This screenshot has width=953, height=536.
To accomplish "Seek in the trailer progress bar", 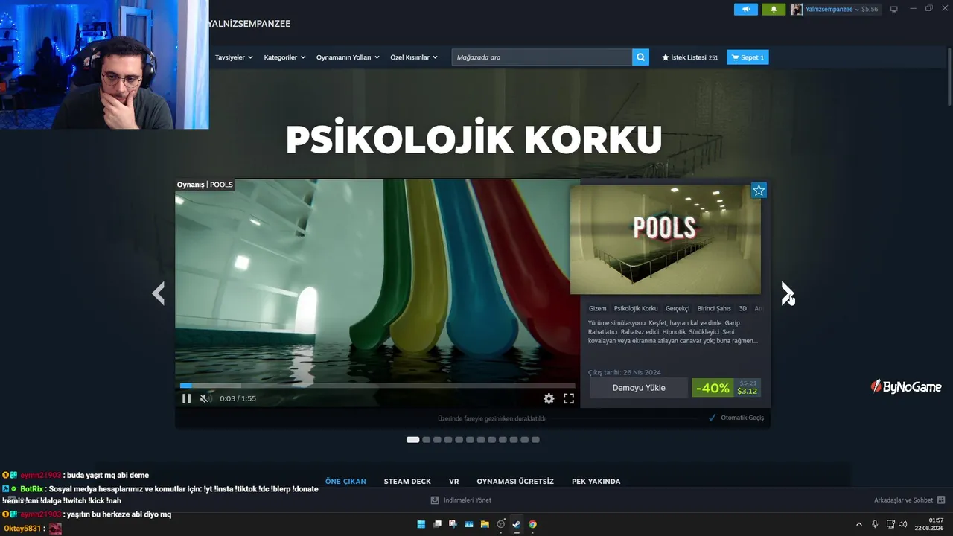I will [x=377, y=386].
